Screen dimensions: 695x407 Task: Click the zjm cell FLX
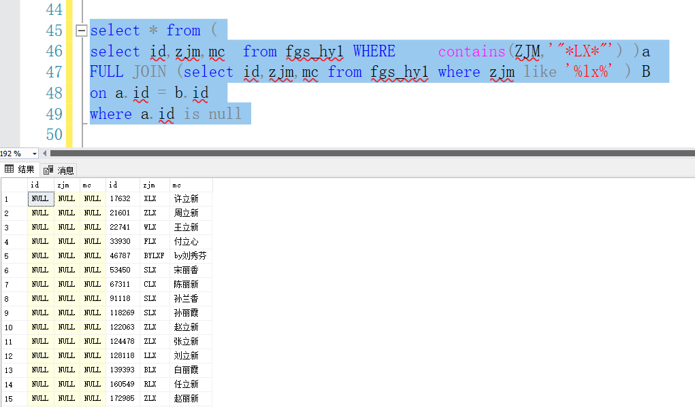point(155,241)
